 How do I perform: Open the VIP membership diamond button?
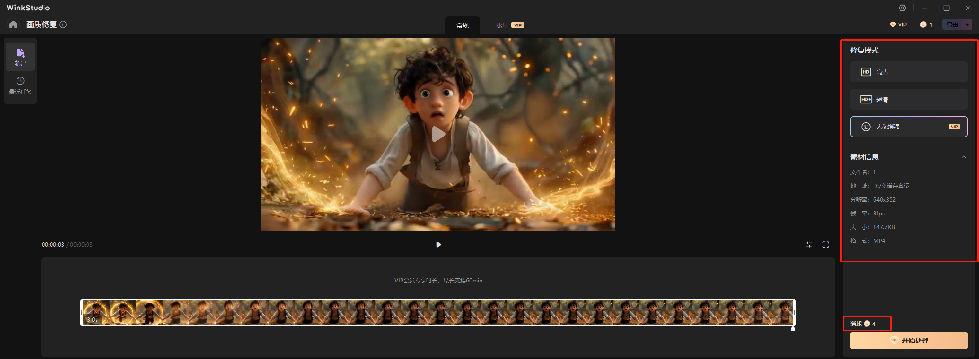point(898,25)
